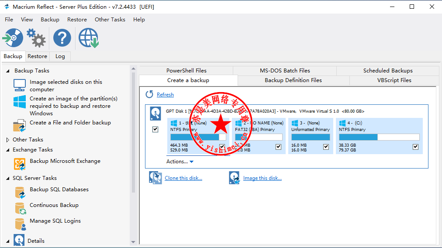Uncheck partition 4 (C:) NTFS checkbox
Image resolution: width=442 pixels, height=248 pixels.
coord(415,147)
